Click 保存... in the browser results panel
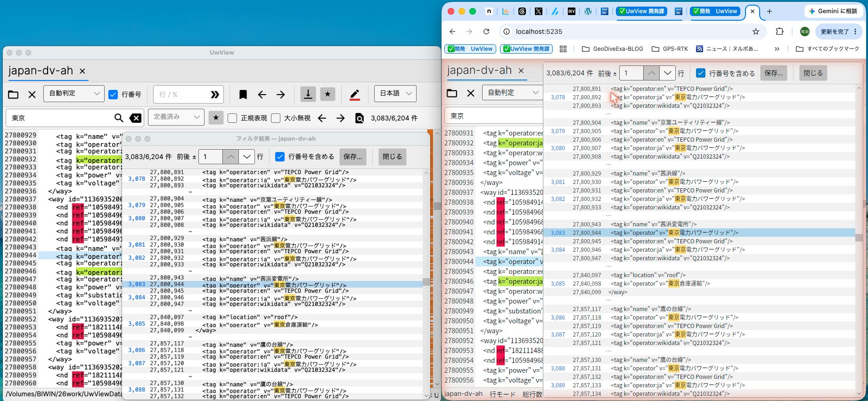Viewport: 868px width, 401px height. tap(774, 73)
